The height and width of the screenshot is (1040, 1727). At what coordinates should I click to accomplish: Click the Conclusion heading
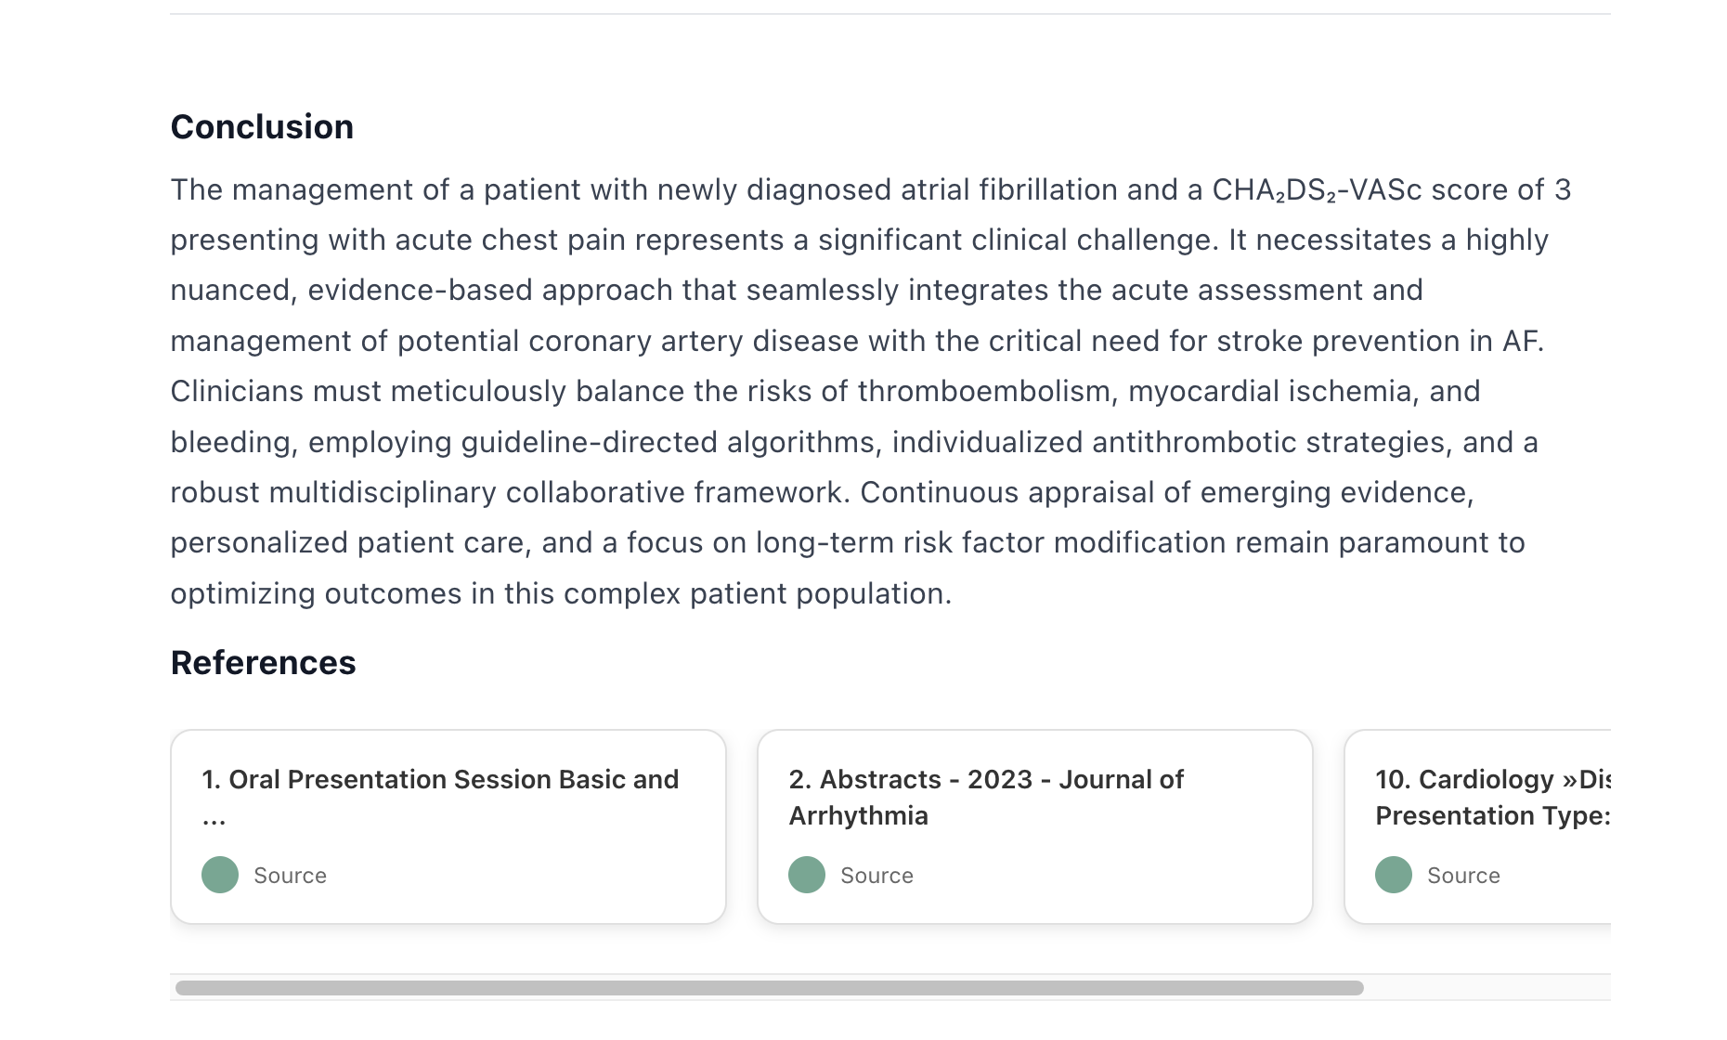click(262, 127)
